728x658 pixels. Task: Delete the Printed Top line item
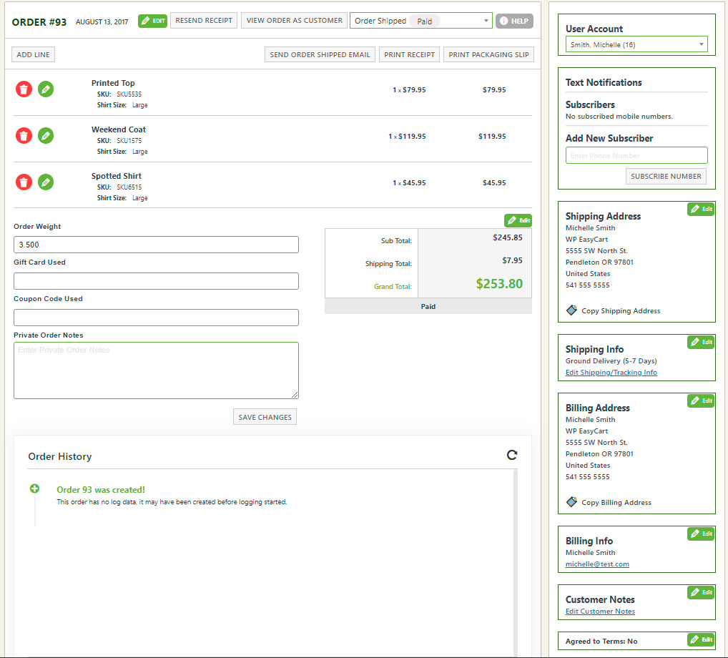click(x=24, y=89)
